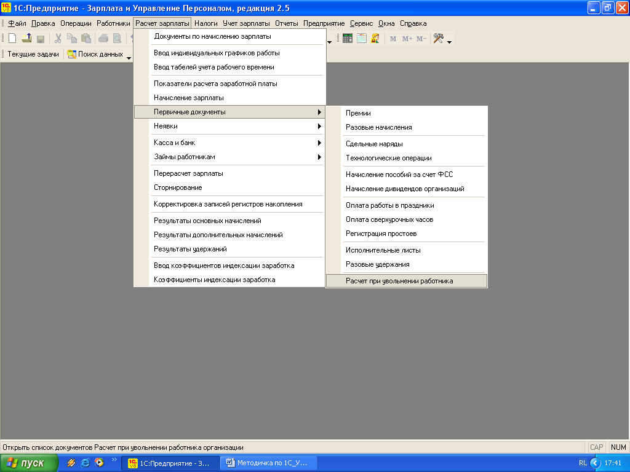Click the 1С:Предприятие taskbar button
This screenshot has width=630, height=472.
[x=171, y=463]
